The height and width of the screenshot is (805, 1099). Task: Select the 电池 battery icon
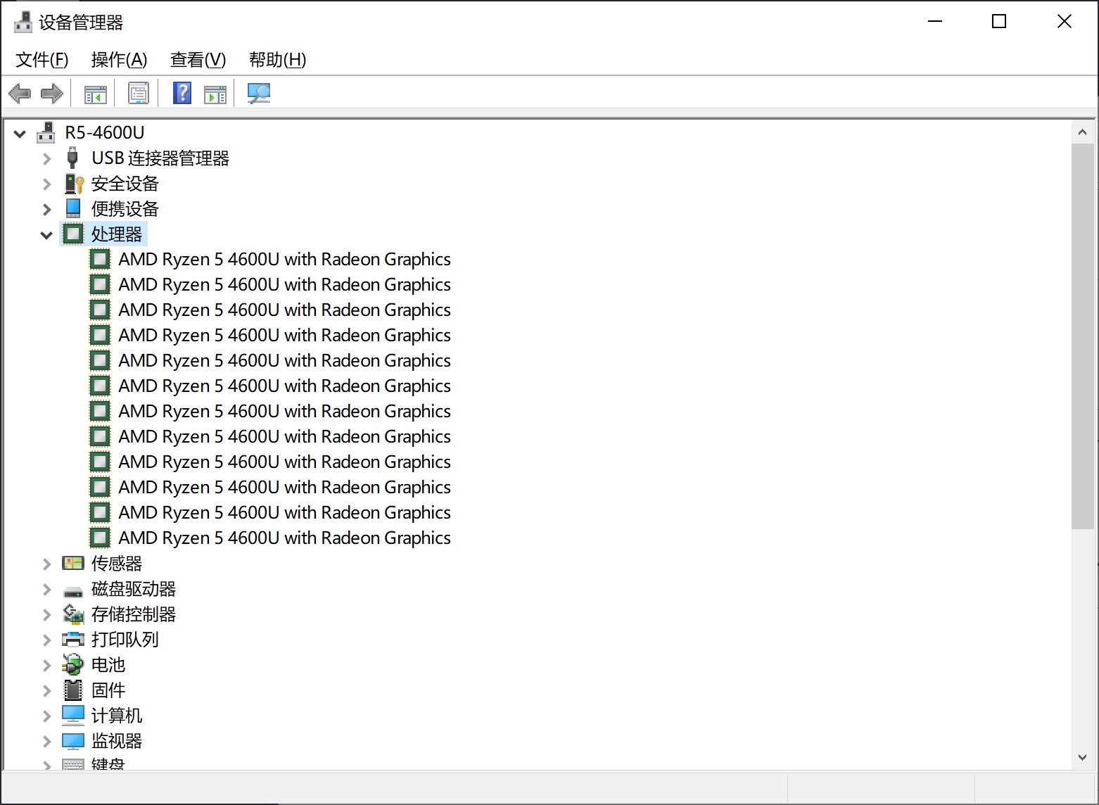tap(73, 664)
